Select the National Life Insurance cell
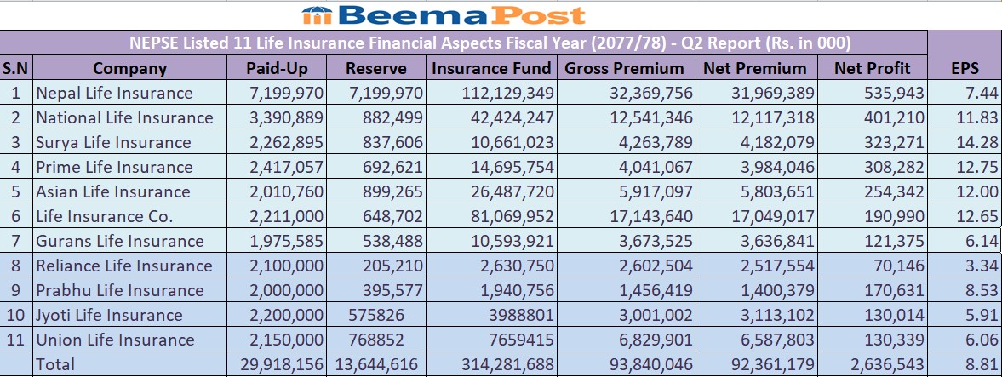1002x377 pixels. (x=124, y=117)
